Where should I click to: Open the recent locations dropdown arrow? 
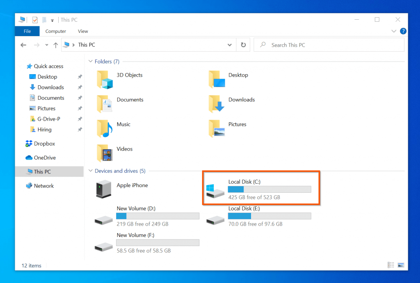[x=47, y=45]
